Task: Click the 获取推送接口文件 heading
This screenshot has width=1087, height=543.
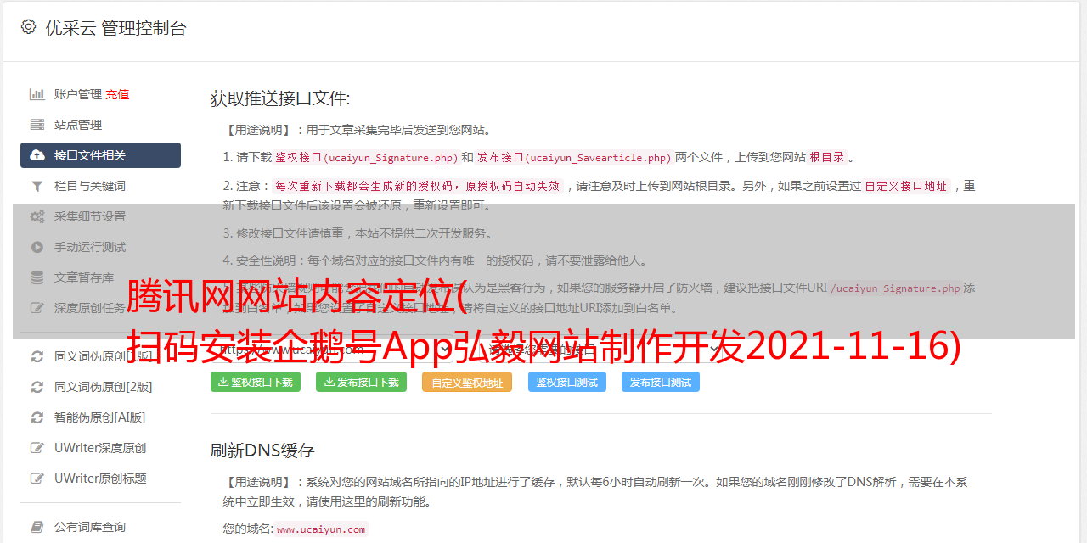Action: tap(280, 98)
